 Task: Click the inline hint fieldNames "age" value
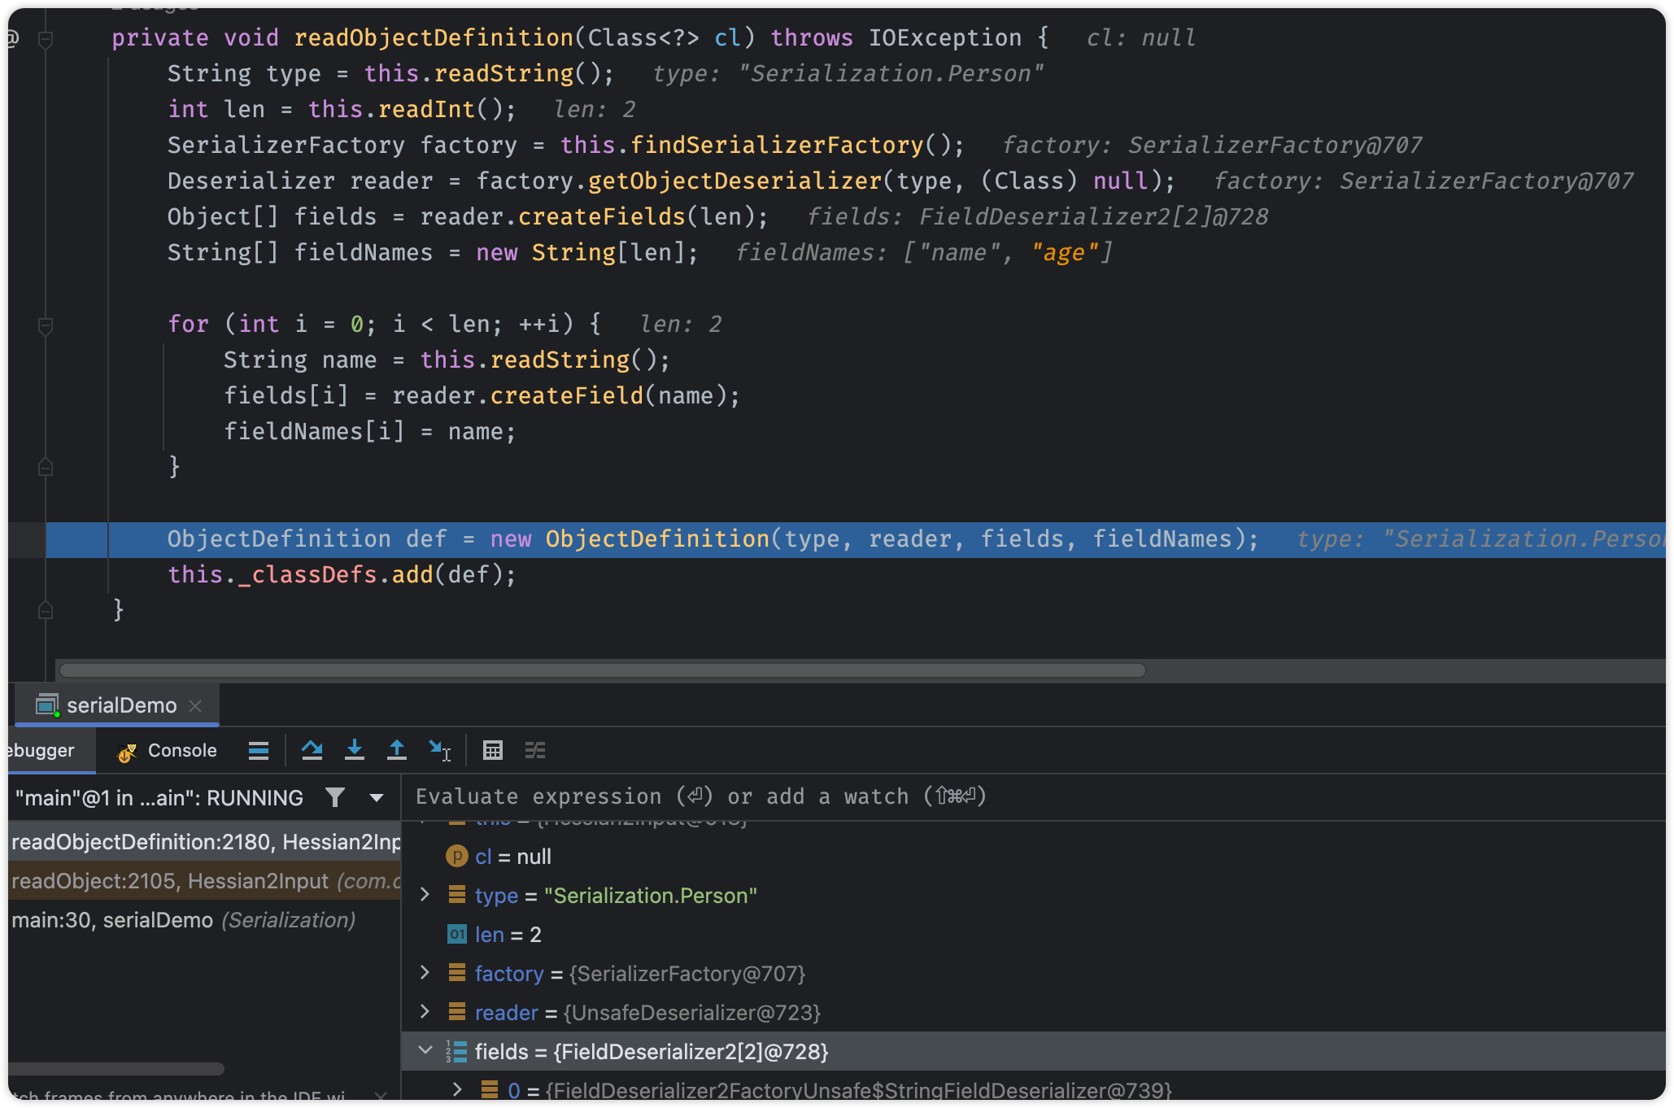tap(1064, 252)
